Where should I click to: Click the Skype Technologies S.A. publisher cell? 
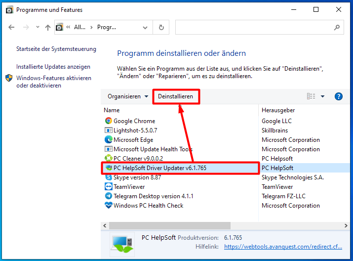[x=293, y=177]
